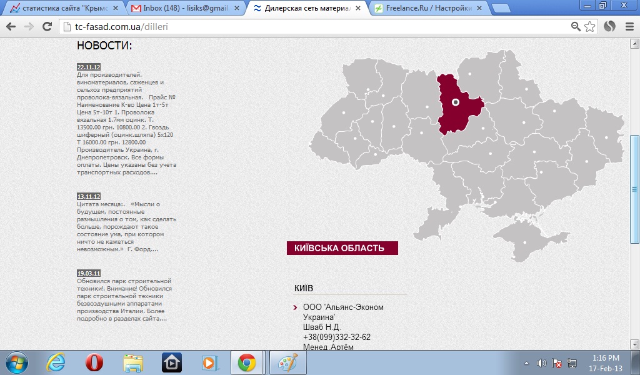Open the Windows Start menu
This screenshot has width=640, height=375.
[x=17, y=362]
